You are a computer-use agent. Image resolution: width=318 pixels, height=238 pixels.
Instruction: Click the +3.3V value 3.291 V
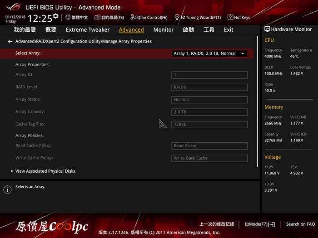click(271, 190)
